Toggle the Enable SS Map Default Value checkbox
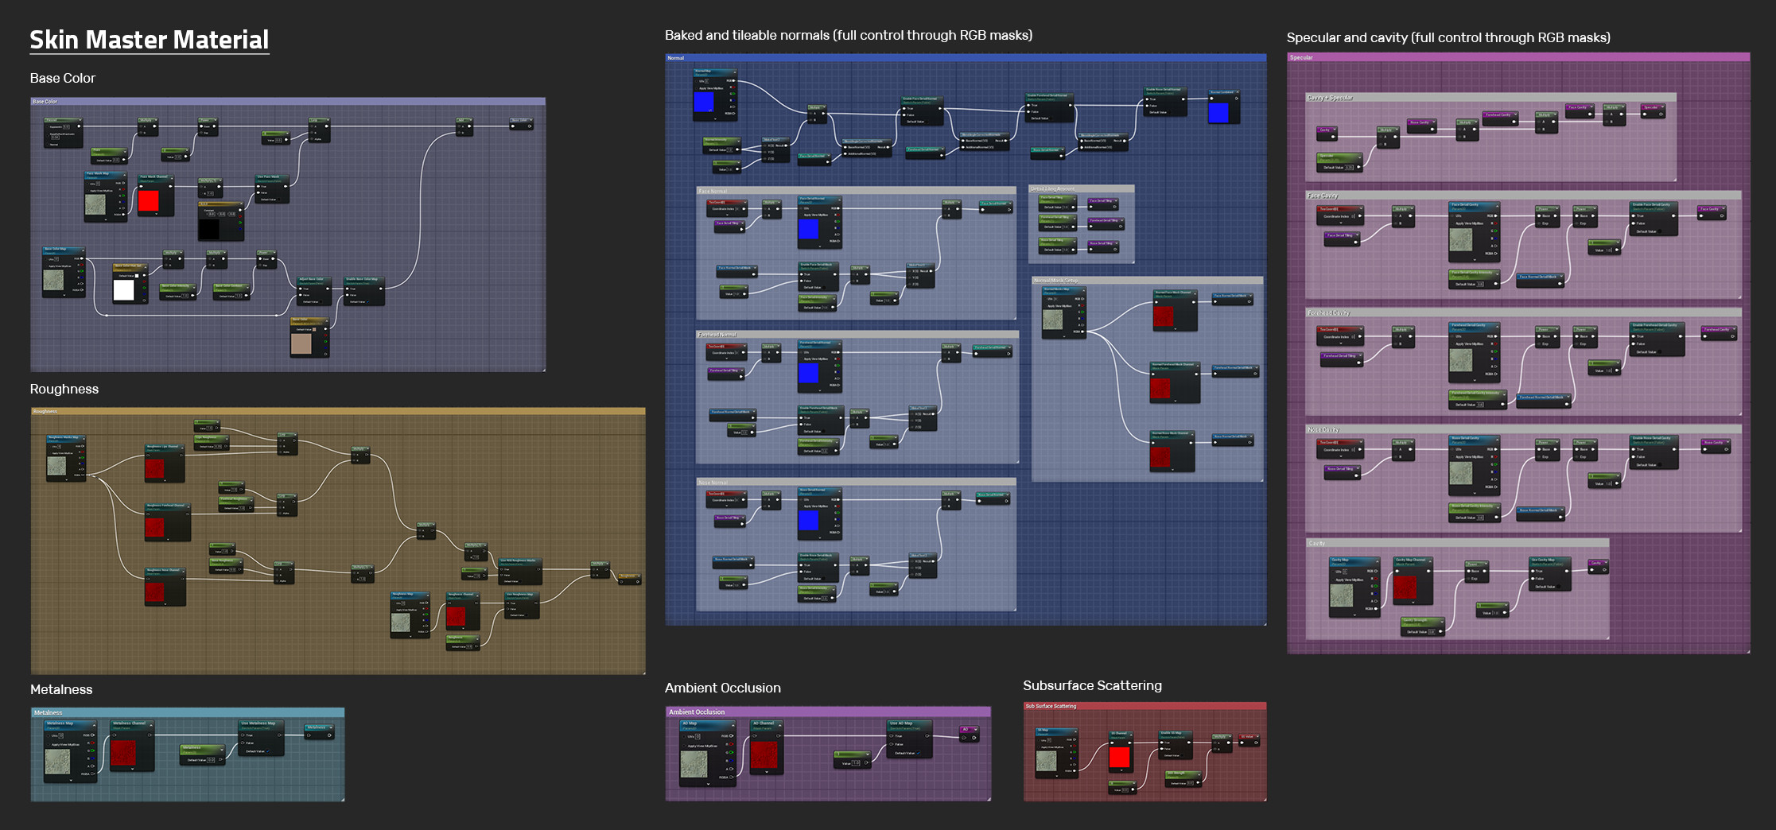This screenshot has width=1776, height=830. (1183, 755)
